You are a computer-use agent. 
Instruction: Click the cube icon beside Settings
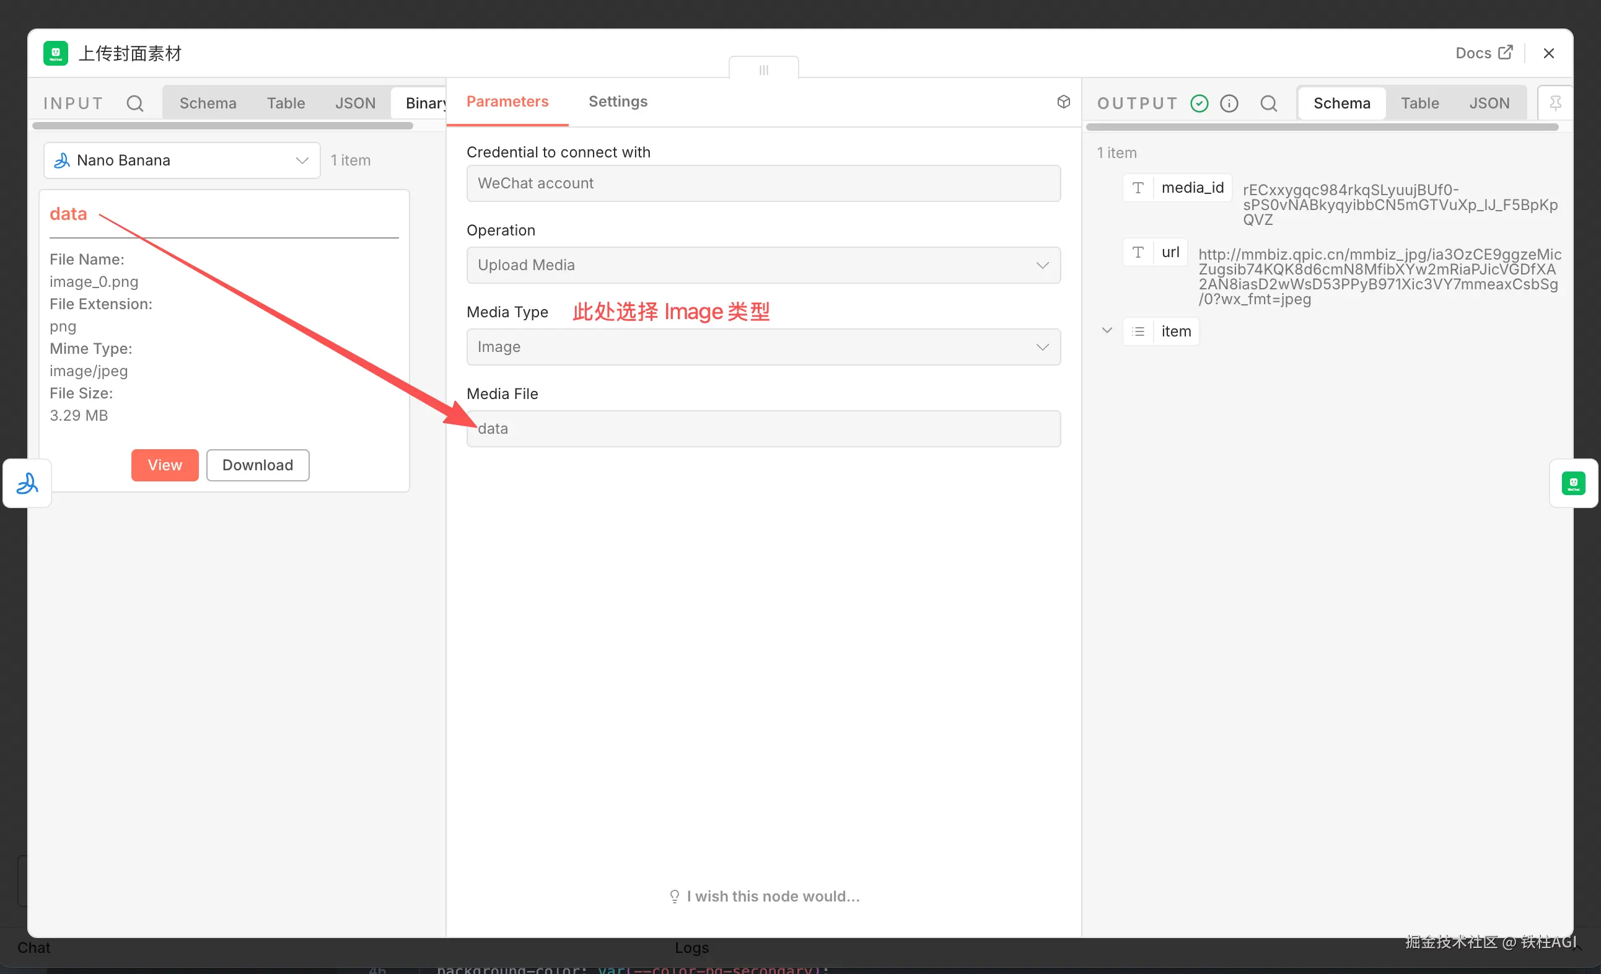coord(1063,102)
